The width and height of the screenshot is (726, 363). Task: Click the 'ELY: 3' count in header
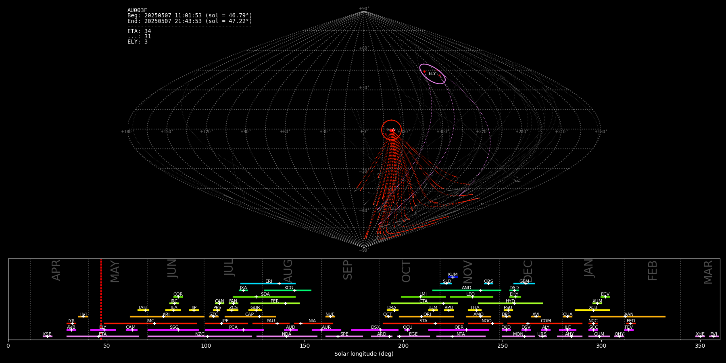138,42
